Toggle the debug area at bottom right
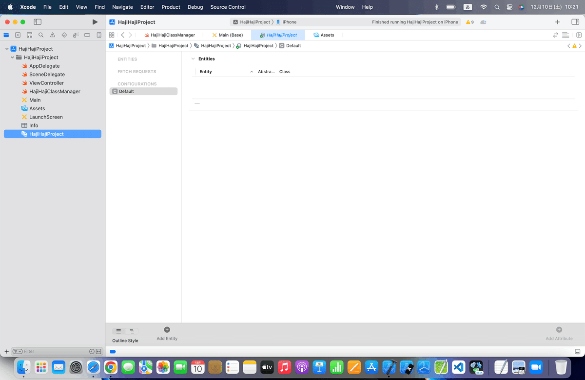This screenshot has height=380, width=585. (x=578, y=352)
